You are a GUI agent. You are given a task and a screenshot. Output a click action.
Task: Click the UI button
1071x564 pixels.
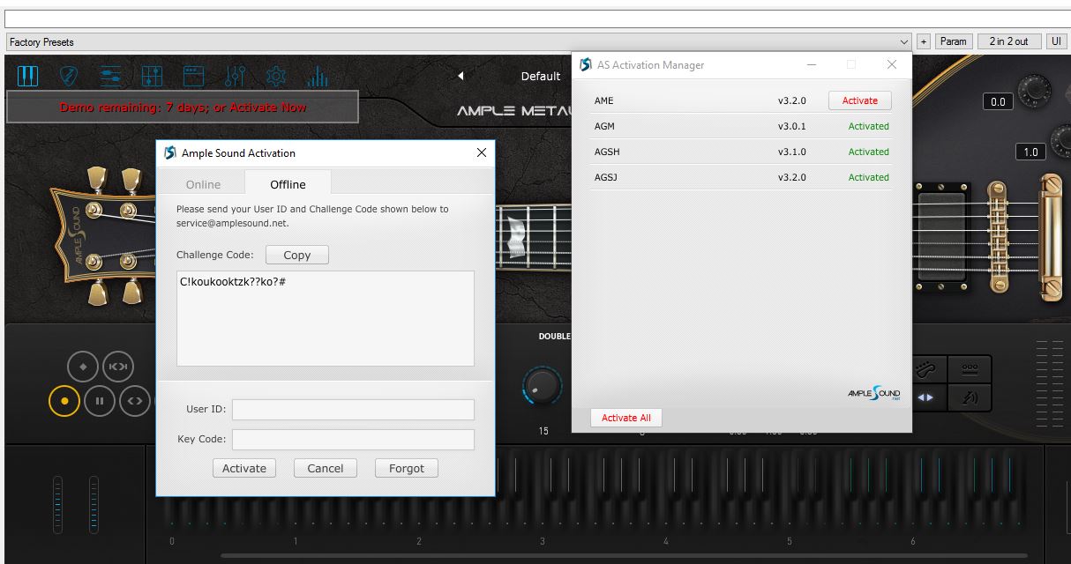(1056, 41)
